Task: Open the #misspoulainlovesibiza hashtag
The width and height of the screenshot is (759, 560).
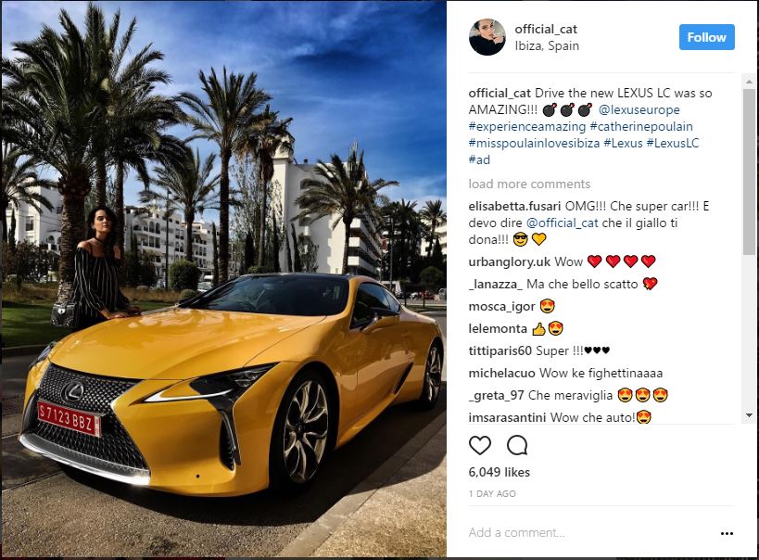Action: (534, 143)
